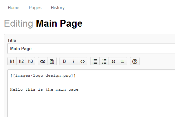The image size is (175, 117).
Task: Click the 'Editing Main Page' heading
Action: (43, 23)
